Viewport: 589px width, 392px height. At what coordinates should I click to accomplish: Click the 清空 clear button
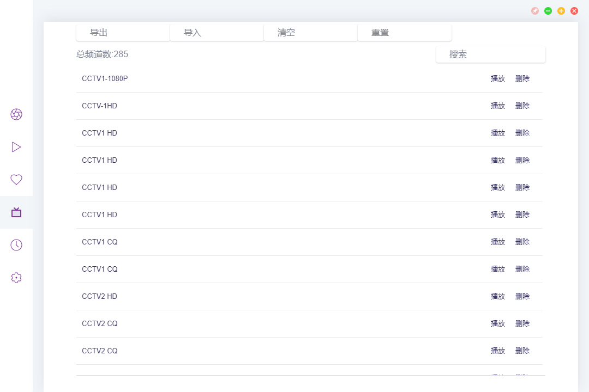(311, 33)
